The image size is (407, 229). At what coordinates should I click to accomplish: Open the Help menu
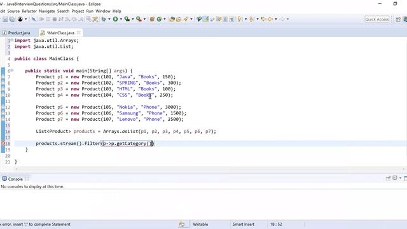pyautogui.click(x=116, y=11)
